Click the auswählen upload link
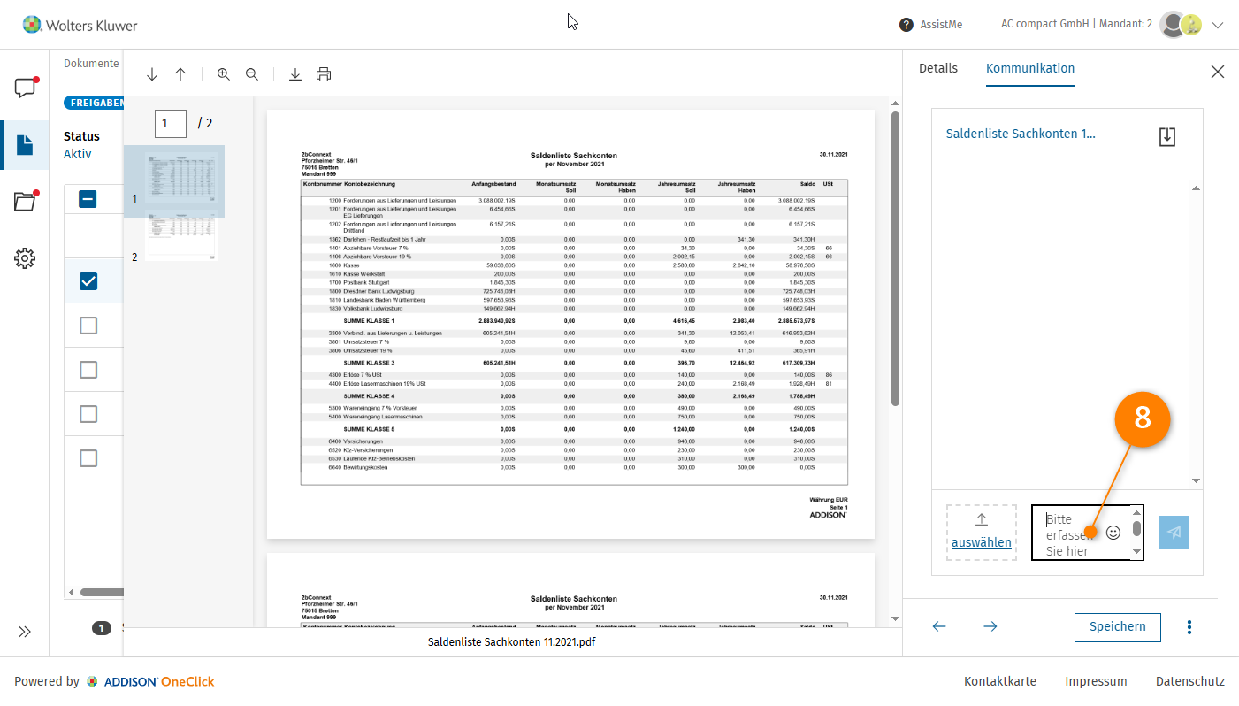The width and height of the screenshot is (1239, 706). [x=982, y=542]
